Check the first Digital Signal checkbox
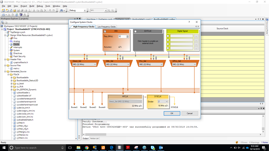Screen dimensions: 269x151 pyautogui.click(x=168, y=36)
